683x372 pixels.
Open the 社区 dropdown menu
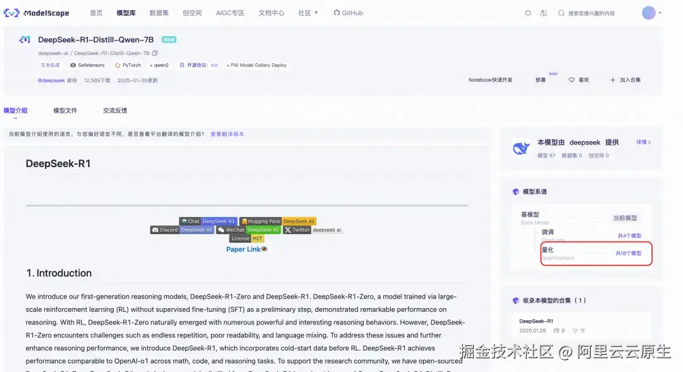point(308,12)
